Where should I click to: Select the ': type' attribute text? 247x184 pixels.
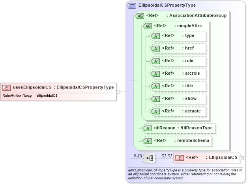[x=188, y=36]
